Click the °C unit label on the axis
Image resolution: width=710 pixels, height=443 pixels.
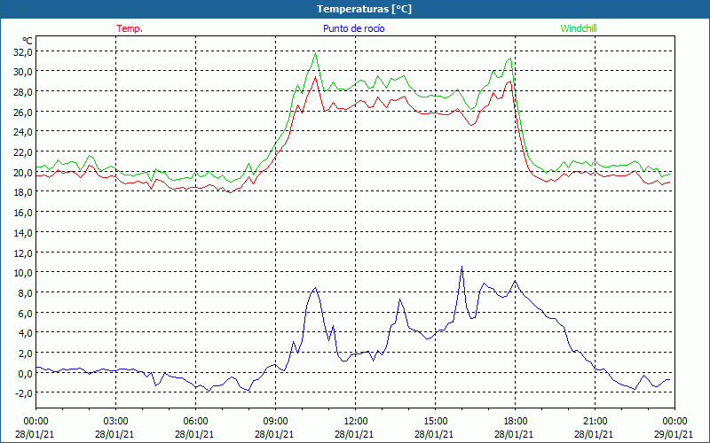[x=28, y=41]
